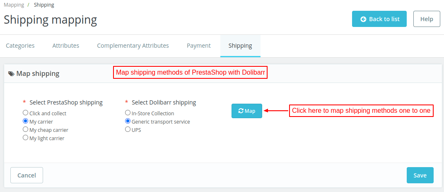Screen dimensions: 444x192
Task: Select the Click and collect radio button
Action: pyautogui.click(x=26, y=113)
